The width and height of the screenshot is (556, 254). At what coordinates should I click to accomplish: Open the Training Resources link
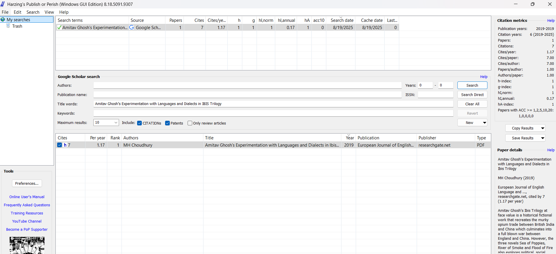(27, 213)
